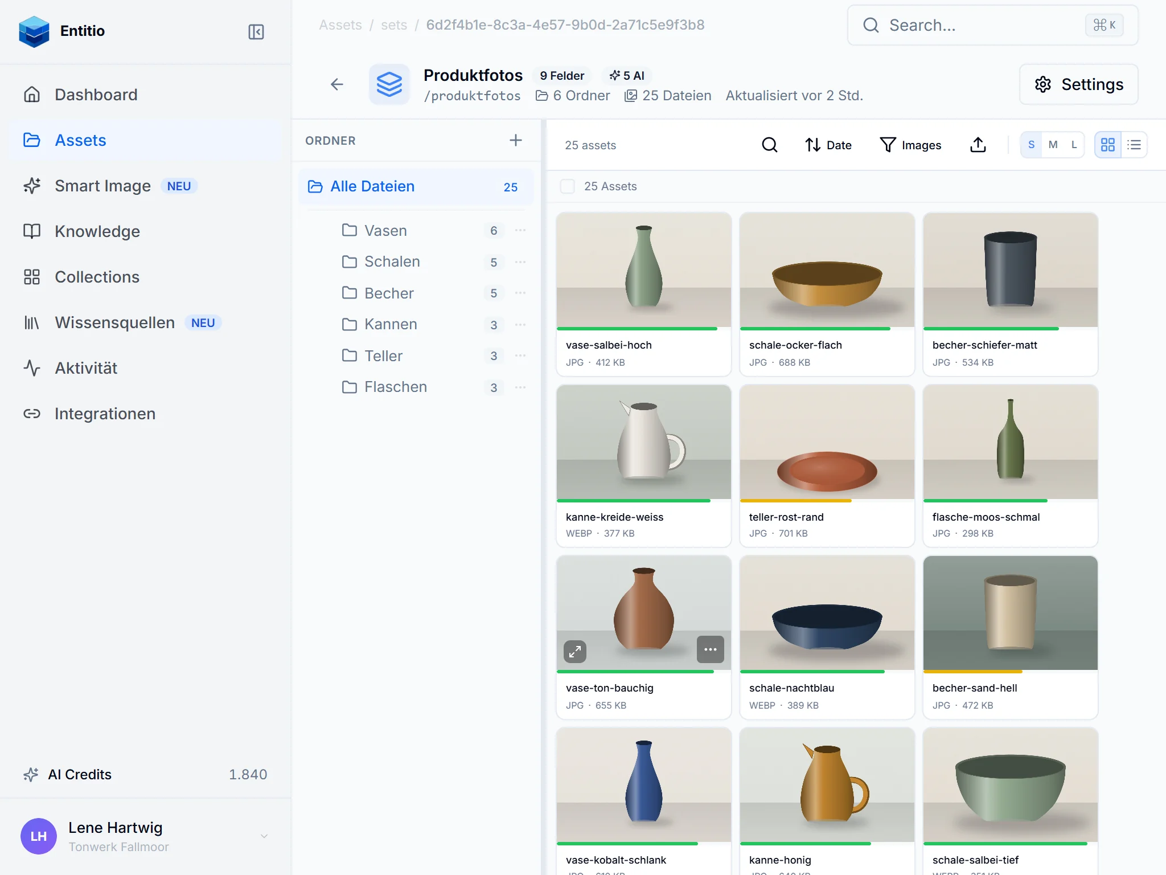Open the Date sort dropdown
The width and height of the screenshot is (1166, 875).
tap(828, 145)
